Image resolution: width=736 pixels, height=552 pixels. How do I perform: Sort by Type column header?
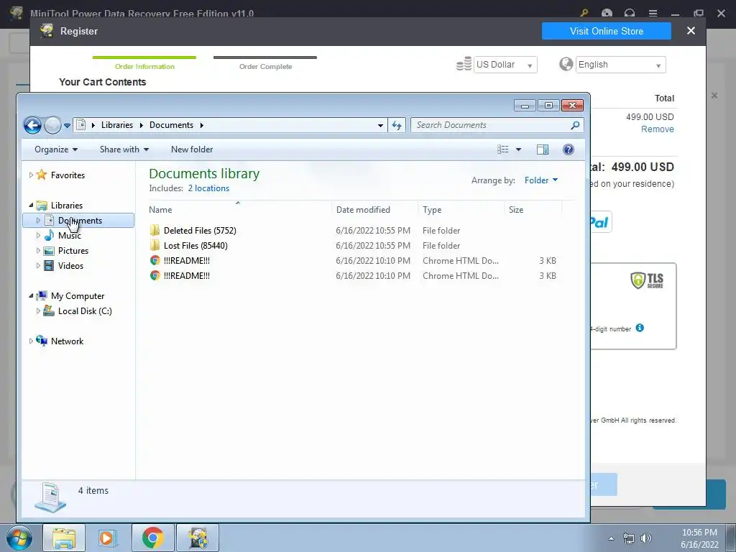tap(461, 210)
